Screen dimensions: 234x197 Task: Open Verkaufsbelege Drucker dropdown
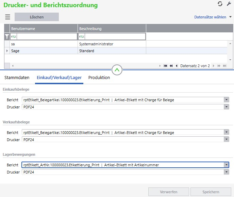point(226,139)
